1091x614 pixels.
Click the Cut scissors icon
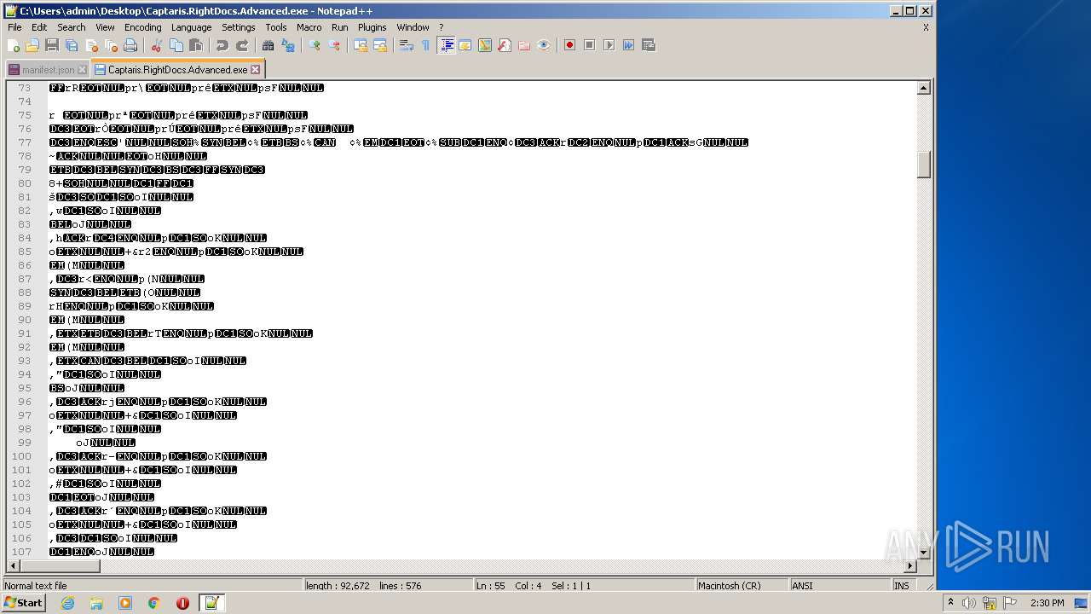(156, 45)
